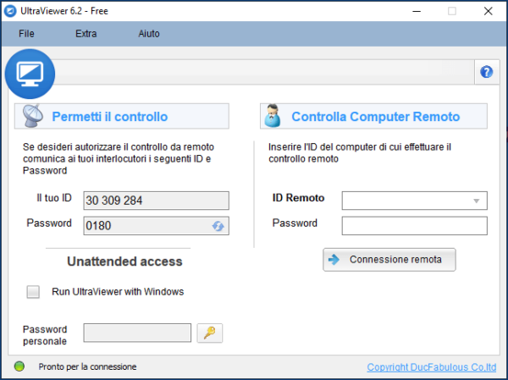The width and height of the screenshot is (508, 380).
Task: Click the Pronto per la connessione status text
Action: tap(87, 366)
